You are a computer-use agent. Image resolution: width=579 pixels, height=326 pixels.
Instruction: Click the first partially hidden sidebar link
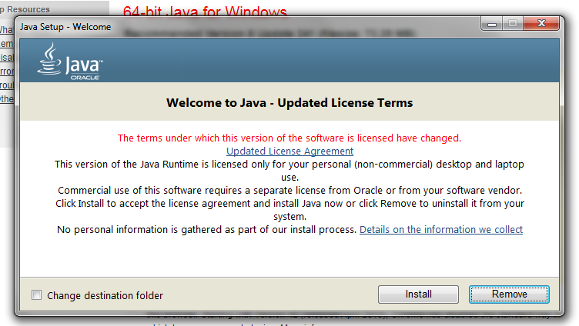[6, 31]
